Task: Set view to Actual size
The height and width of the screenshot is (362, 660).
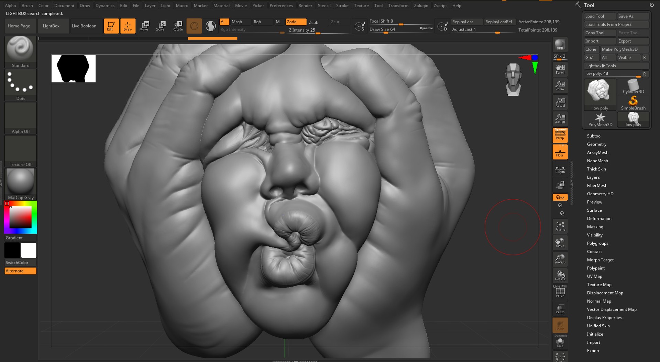Action: point(560,102)
